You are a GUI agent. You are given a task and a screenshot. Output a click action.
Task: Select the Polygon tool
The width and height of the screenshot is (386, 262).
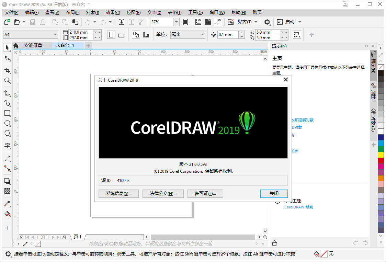[x=8, y=133]
